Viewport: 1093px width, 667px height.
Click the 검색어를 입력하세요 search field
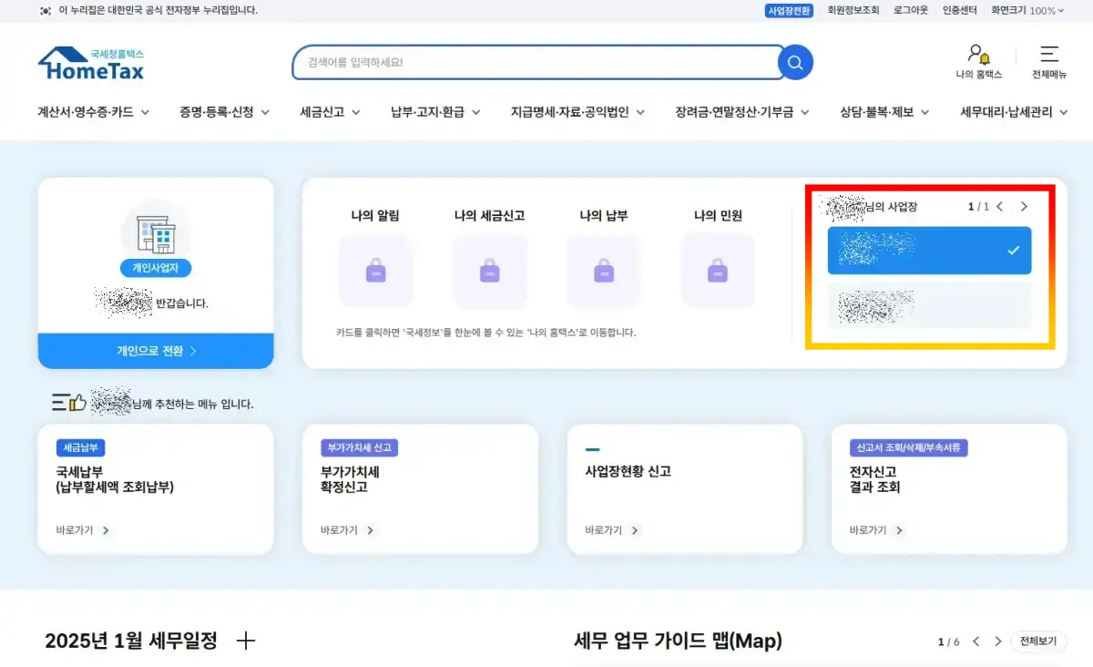tap(537, 62)
